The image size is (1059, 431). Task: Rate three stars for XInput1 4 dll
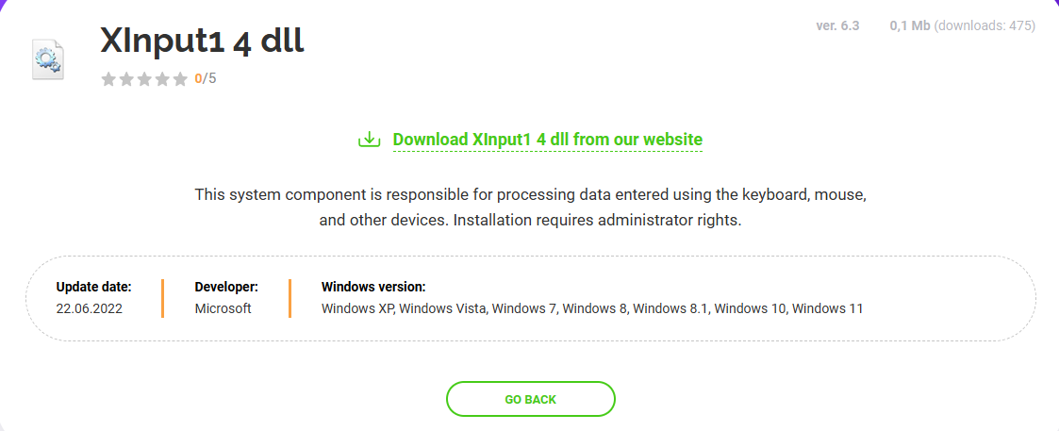point(144,79)
